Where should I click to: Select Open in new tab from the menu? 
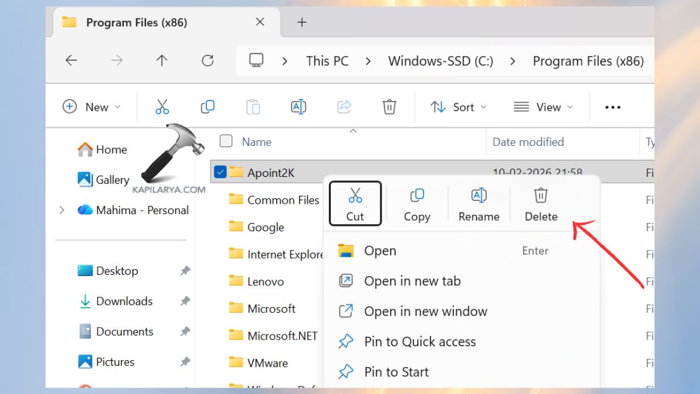411,281
